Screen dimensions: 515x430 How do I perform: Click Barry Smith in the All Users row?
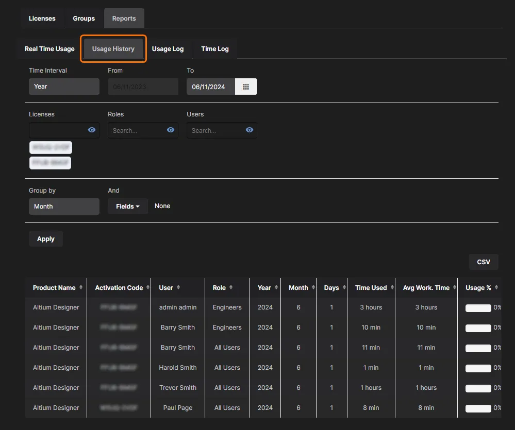[178, 347]
